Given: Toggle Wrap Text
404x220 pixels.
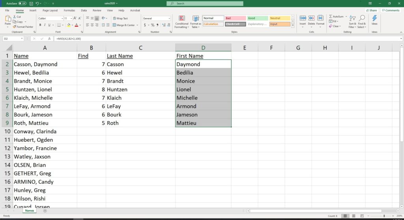Looking at the screenshot, I should point(120,19).
